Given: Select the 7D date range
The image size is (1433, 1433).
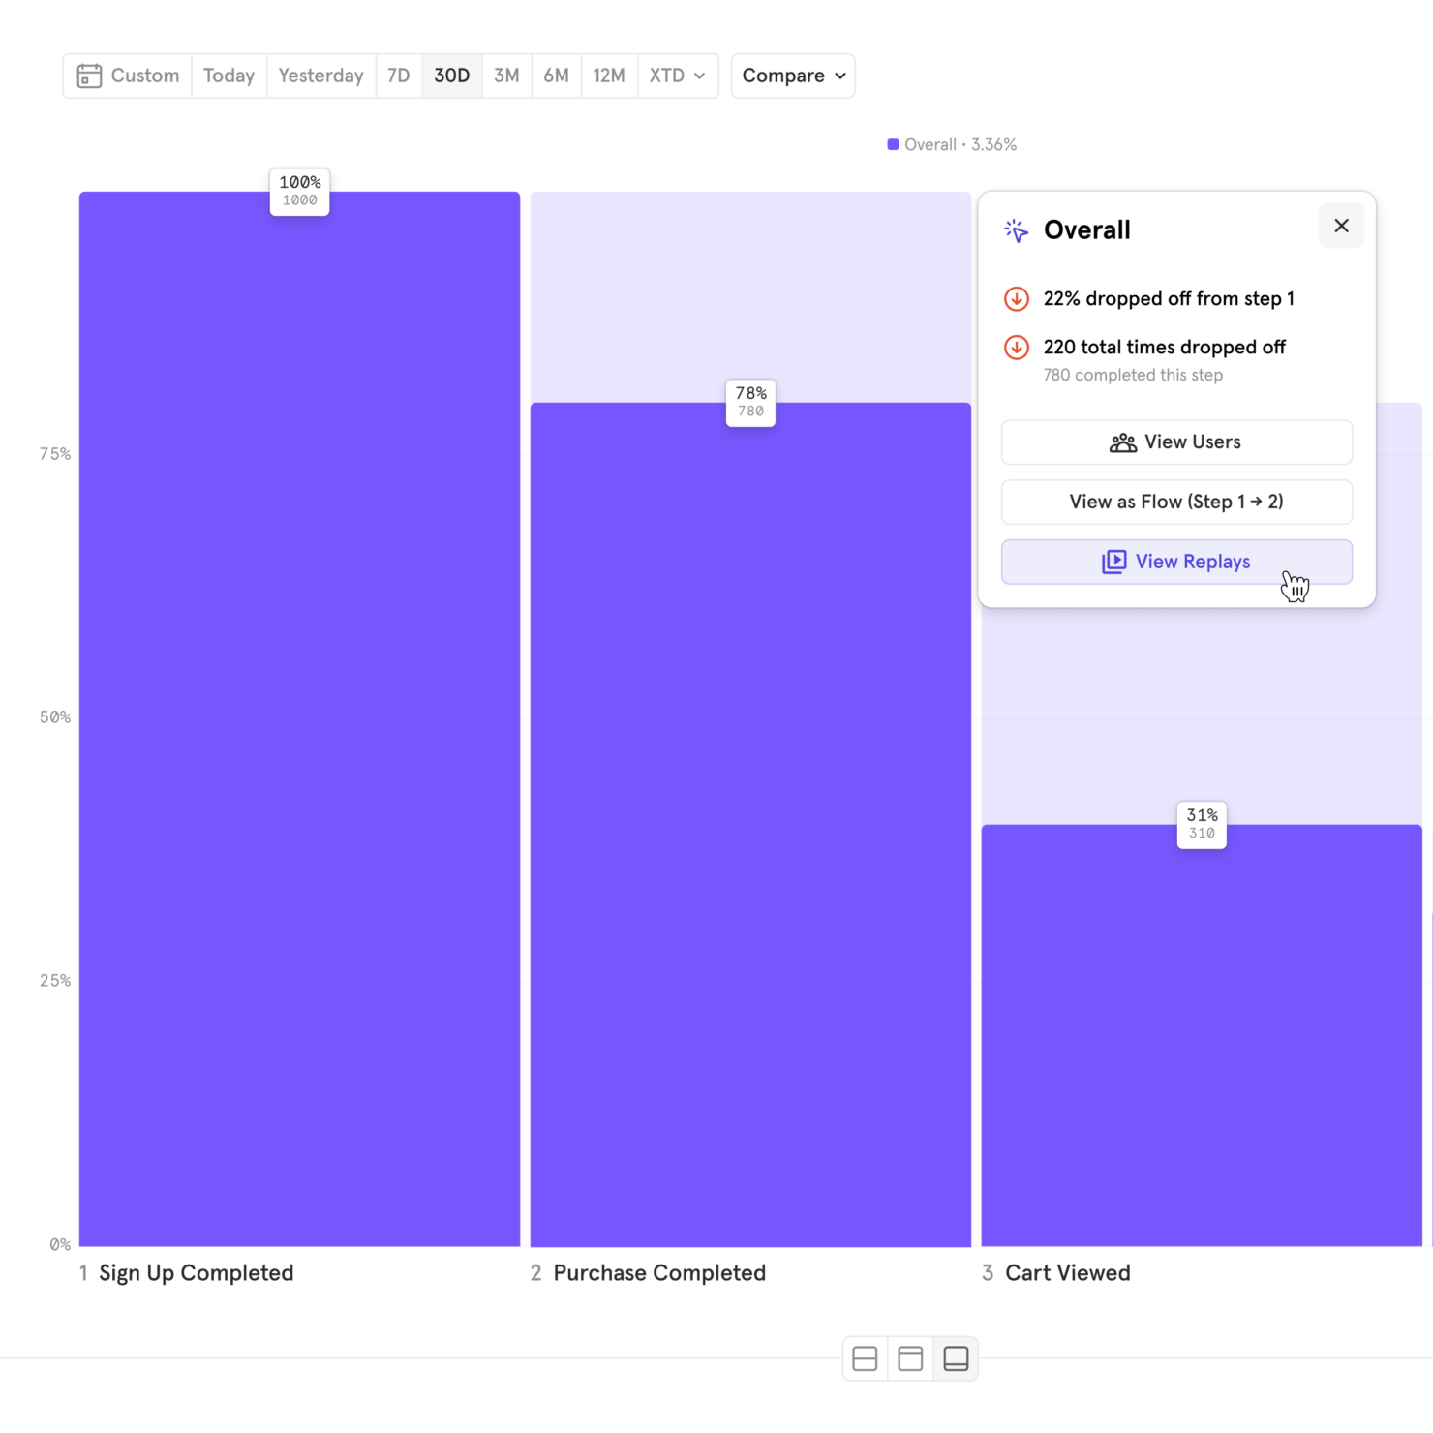Looking at the screenshot, I should [x=398, y=76].
